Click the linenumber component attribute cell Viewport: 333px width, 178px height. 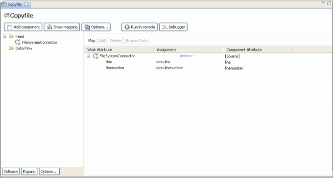point(234,68)
